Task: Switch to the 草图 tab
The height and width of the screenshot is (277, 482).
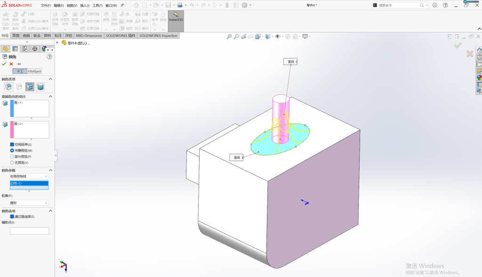Action: point(16,36)
